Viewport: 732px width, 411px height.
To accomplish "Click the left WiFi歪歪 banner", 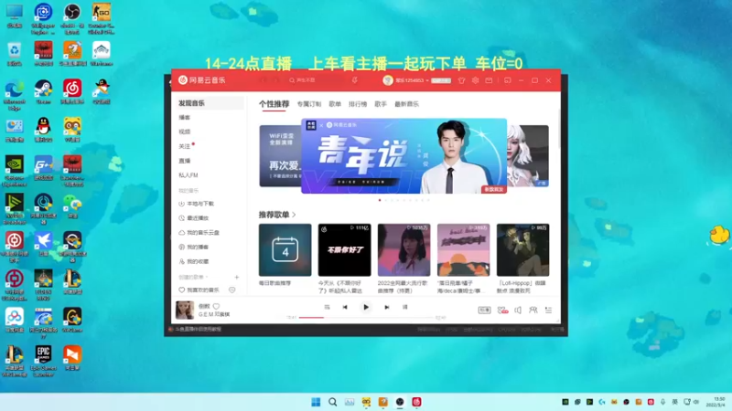I will (280, 156).
